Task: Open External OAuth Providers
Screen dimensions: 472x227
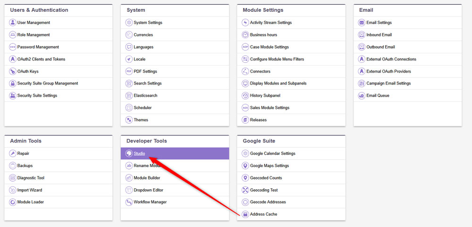Action: (388, 71)
